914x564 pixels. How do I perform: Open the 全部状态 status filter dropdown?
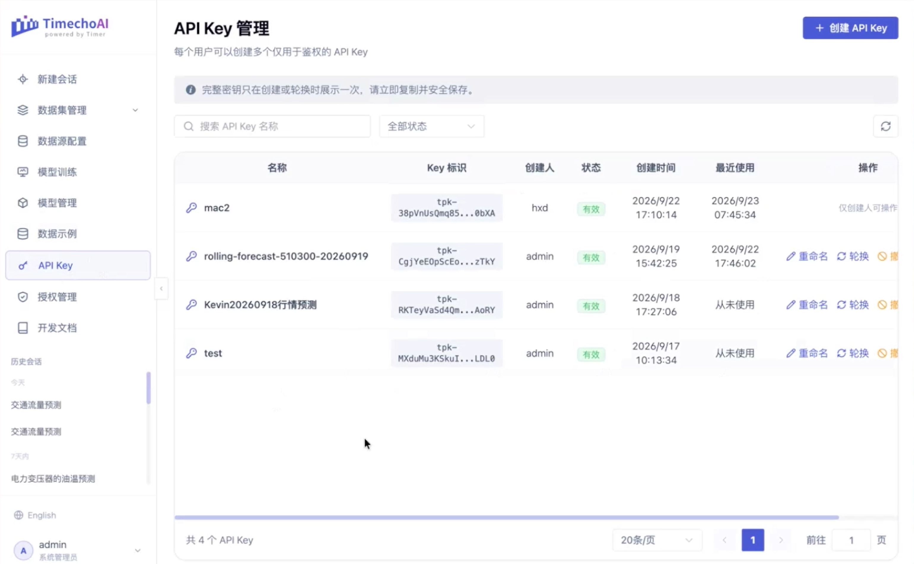point(432,126)
